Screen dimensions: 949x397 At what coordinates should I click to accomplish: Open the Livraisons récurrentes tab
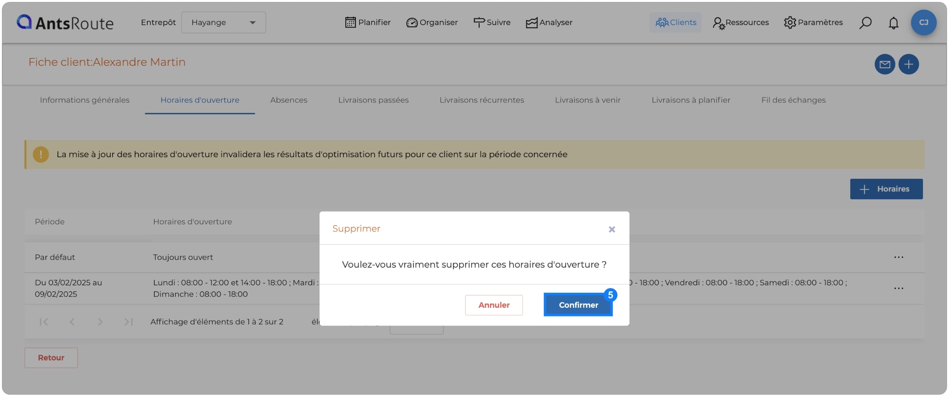pos(482,100)
